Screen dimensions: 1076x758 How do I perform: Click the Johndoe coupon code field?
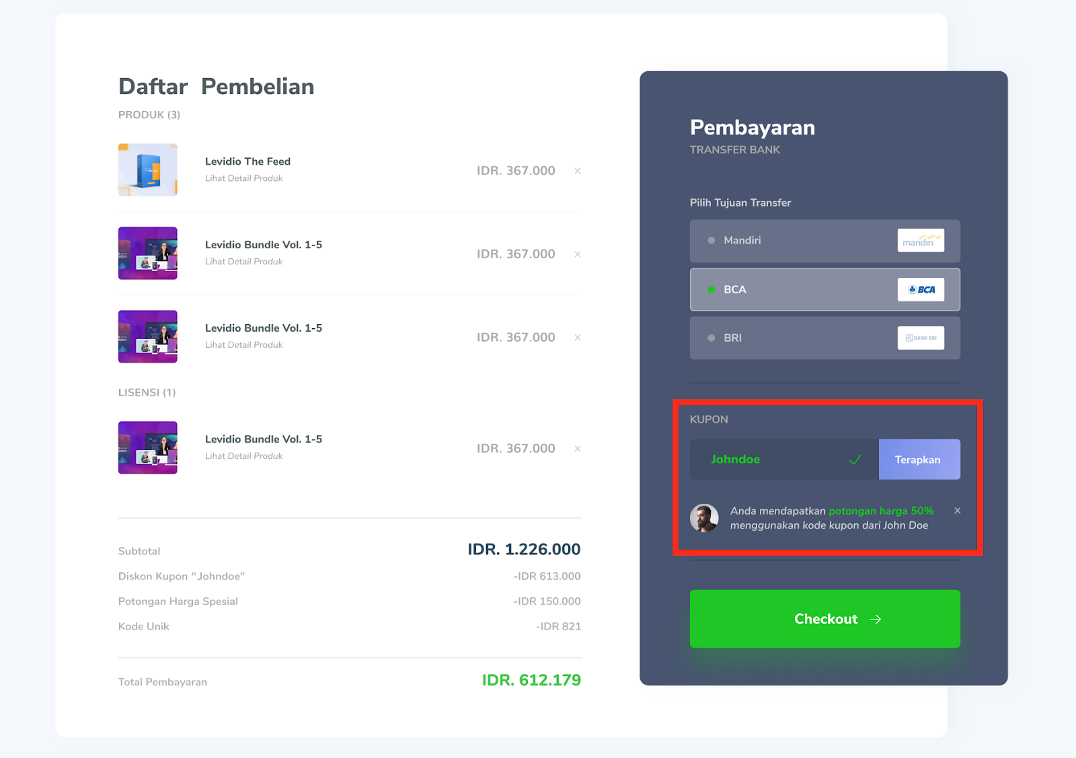784,459
